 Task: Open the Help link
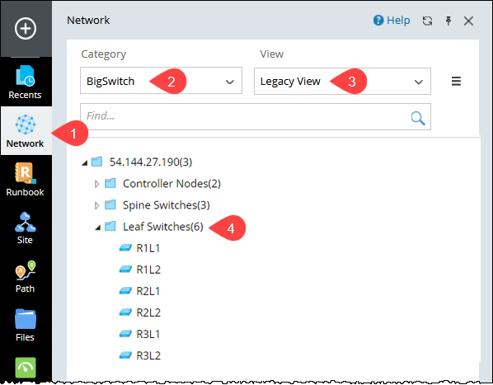pyautogui.click(x=392, y=21)
